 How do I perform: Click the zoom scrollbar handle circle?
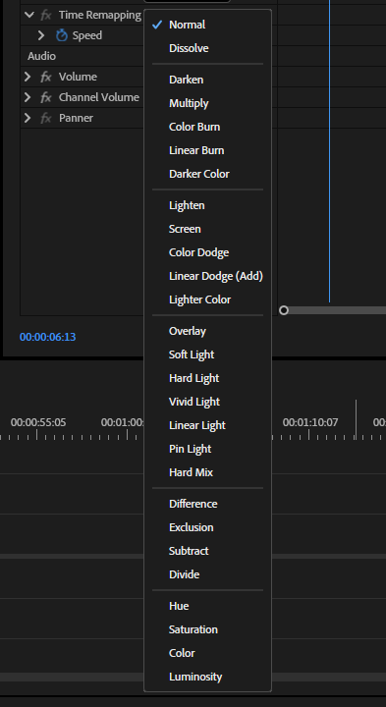coord(284,310)
